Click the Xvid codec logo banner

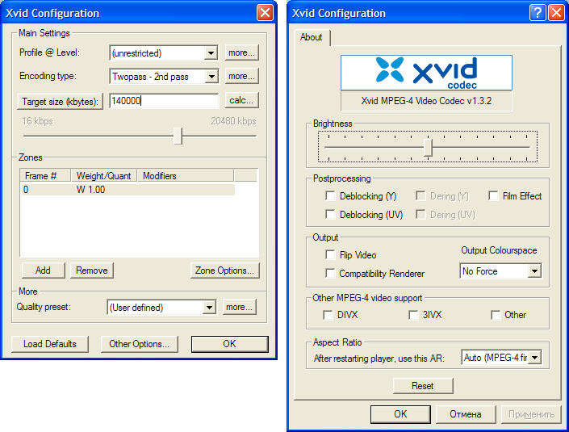(426, 73)
